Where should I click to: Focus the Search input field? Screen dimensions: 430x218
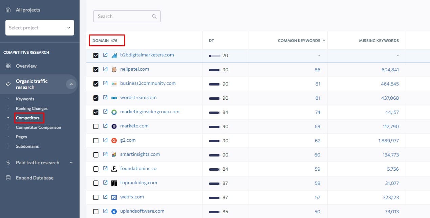point(127,16)
